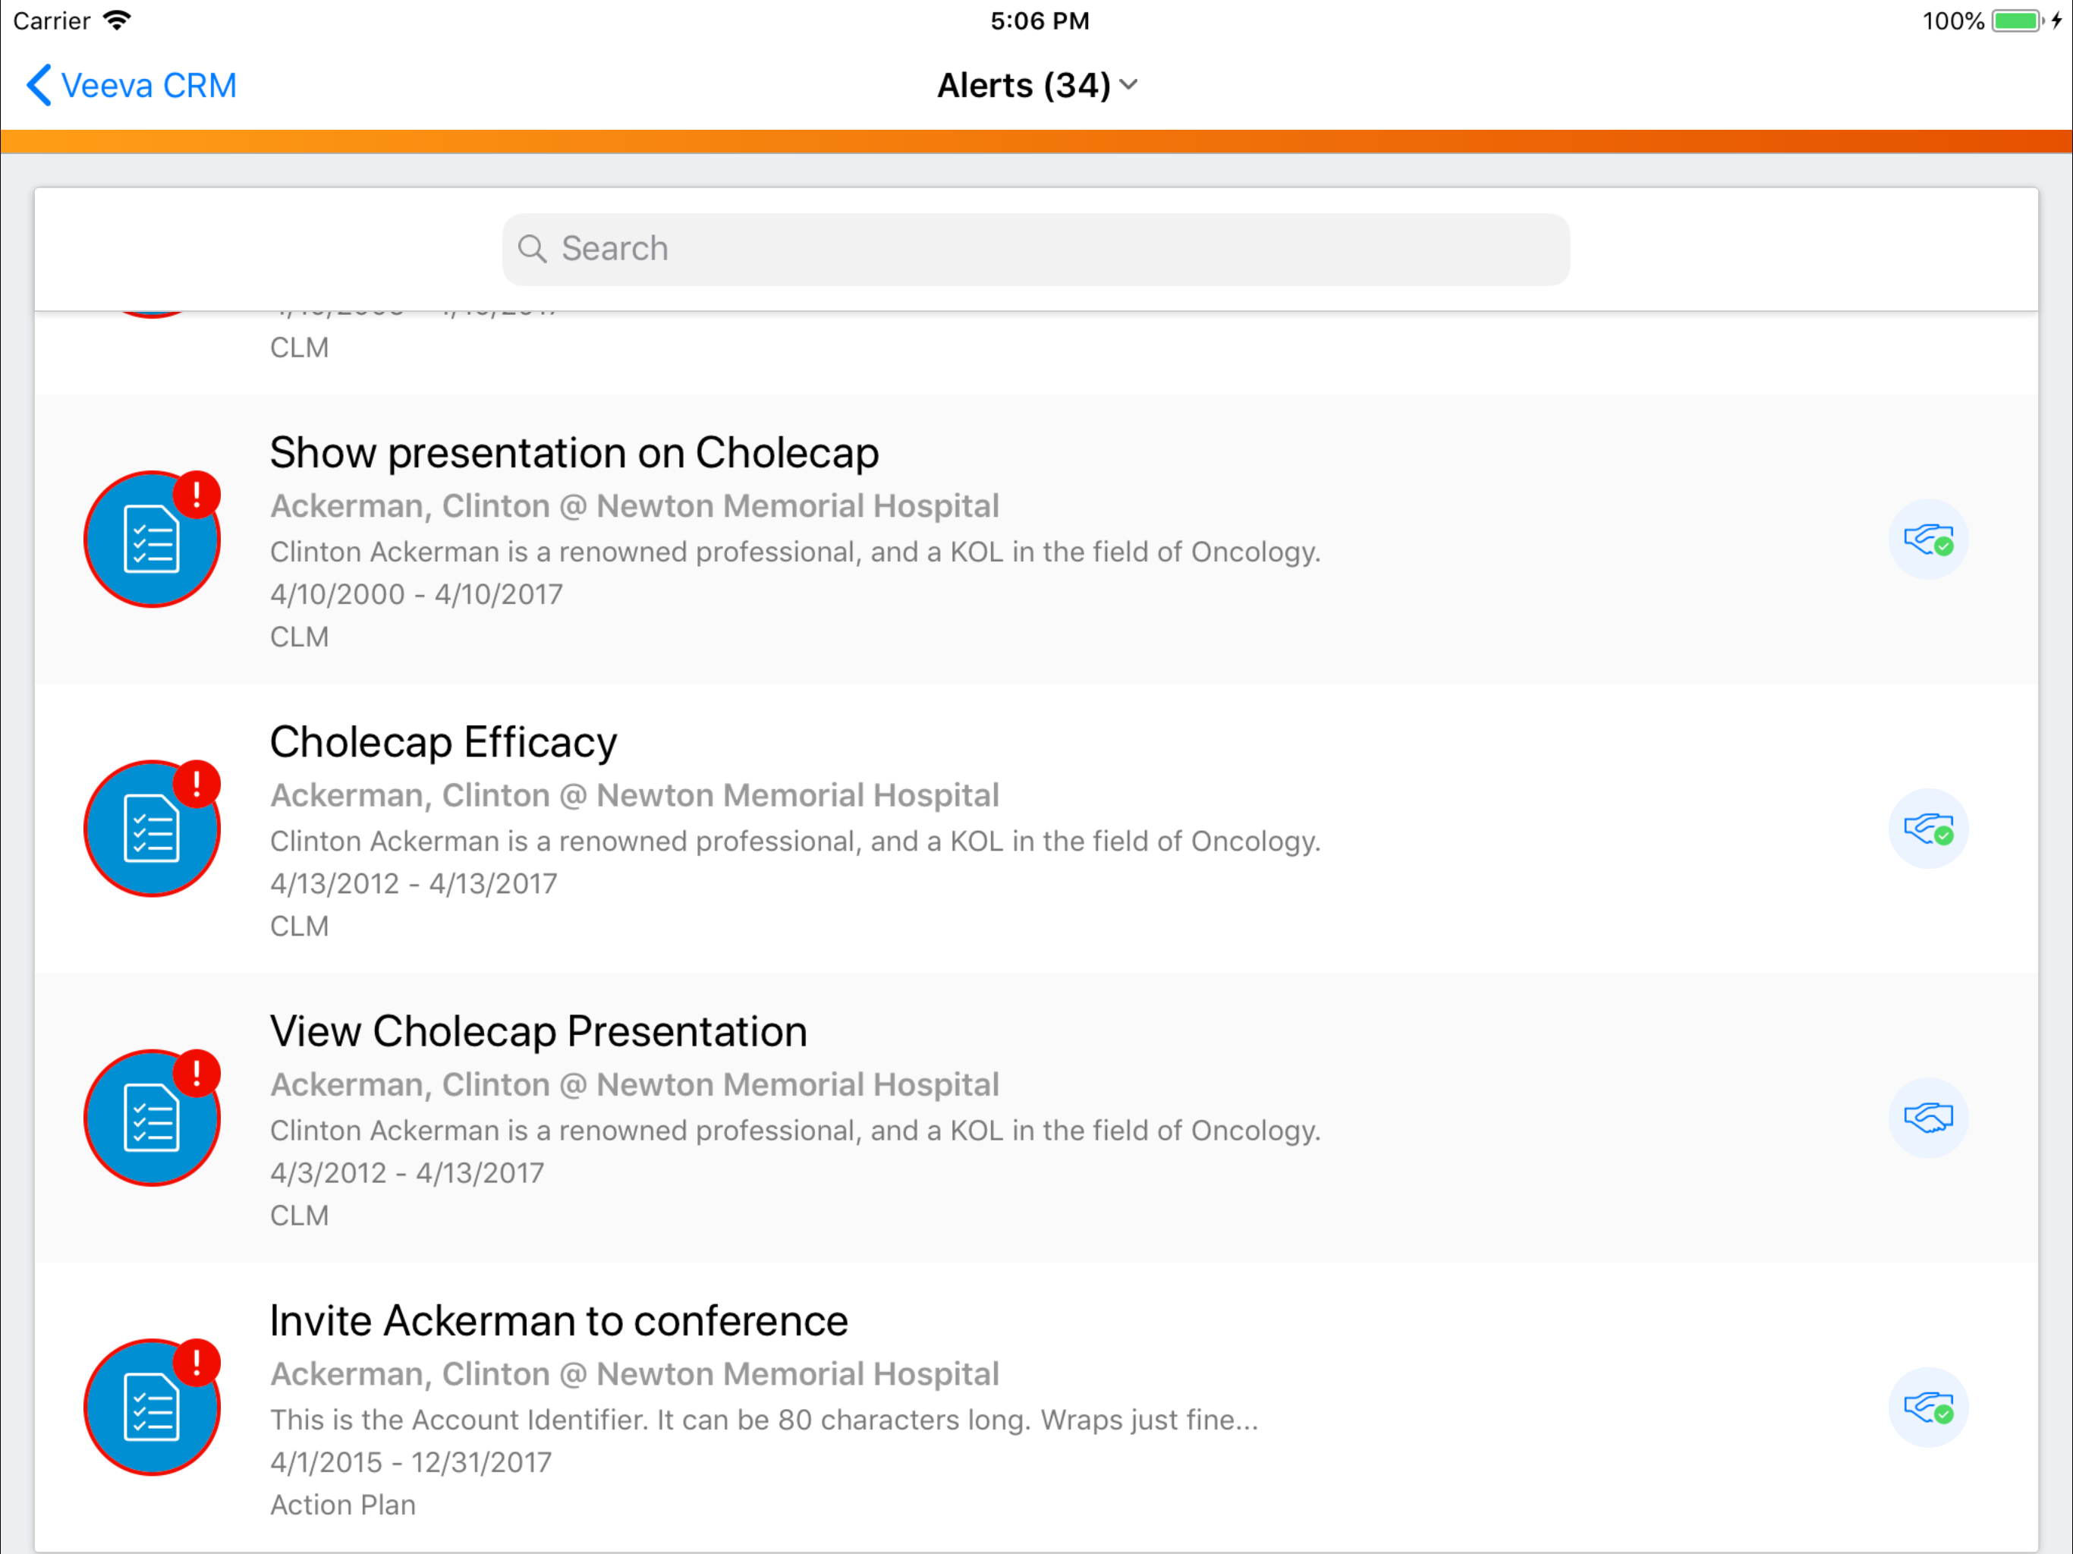The width and height of the screenshot is (2073, 1554).
Task: Select Ackerman account under Cholecap Efficacy
Action: point(634,794)
